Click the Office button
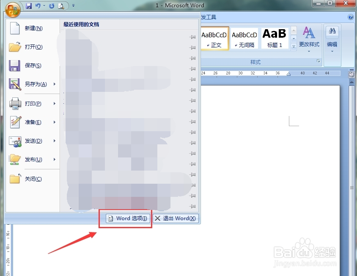 (x=12, y=9)
